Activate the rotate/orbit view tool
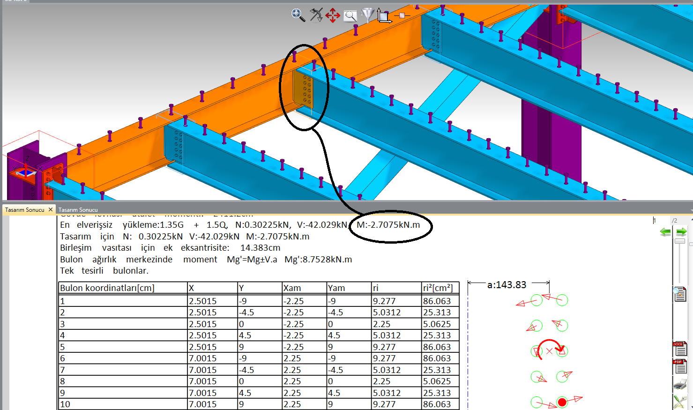 pyautogui.click(x=316, y=15)
